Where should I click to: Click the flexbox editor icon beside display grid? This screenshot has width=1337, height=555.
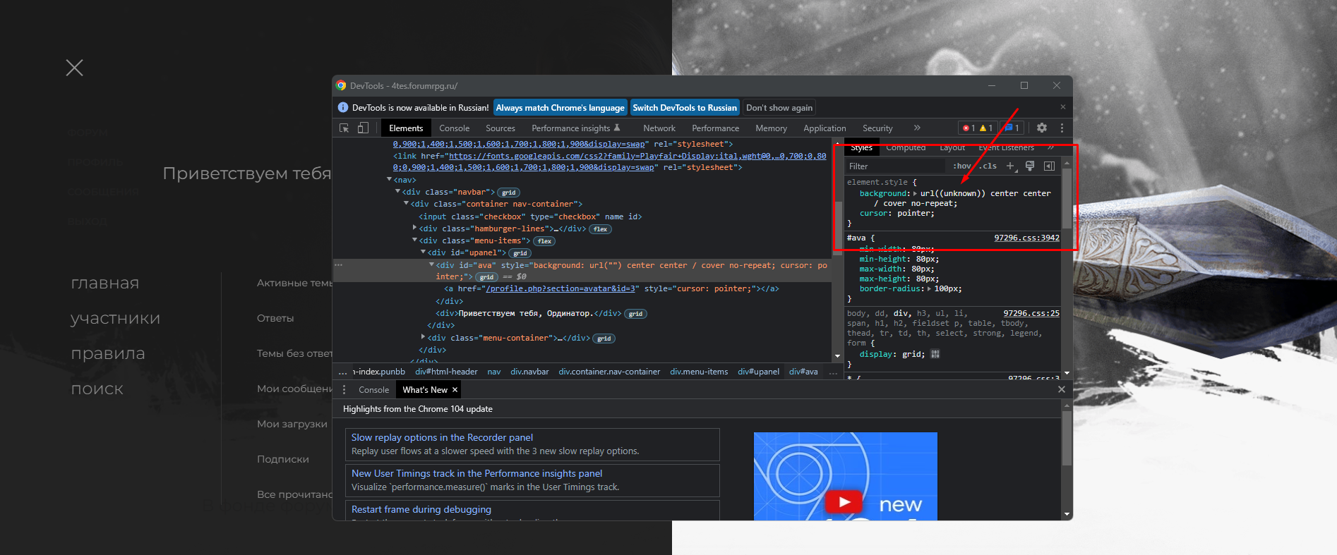tap(935, 354)
